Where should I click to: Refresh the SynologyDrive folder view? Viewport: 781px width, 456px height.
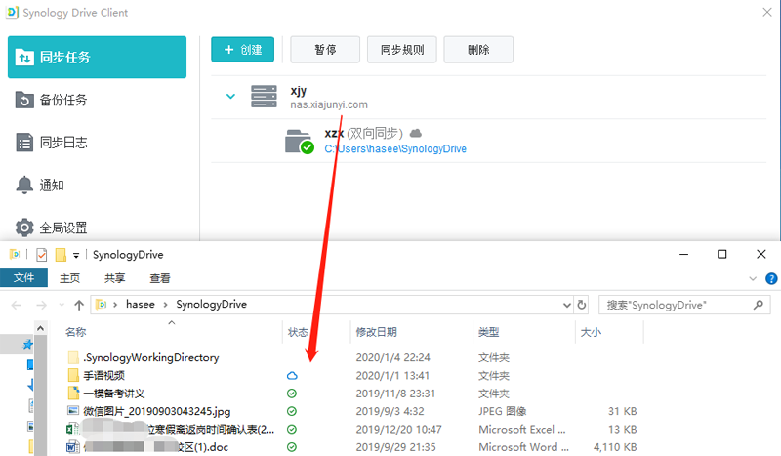point(581,305)
